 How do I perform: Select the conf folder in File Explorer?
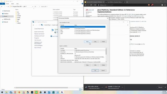click(x=18, y=14)
